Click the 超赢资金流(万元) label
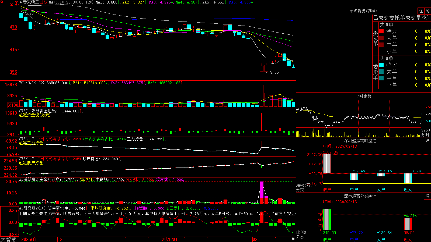This screenshot has width=431, height=242. (x=35, y=115)
